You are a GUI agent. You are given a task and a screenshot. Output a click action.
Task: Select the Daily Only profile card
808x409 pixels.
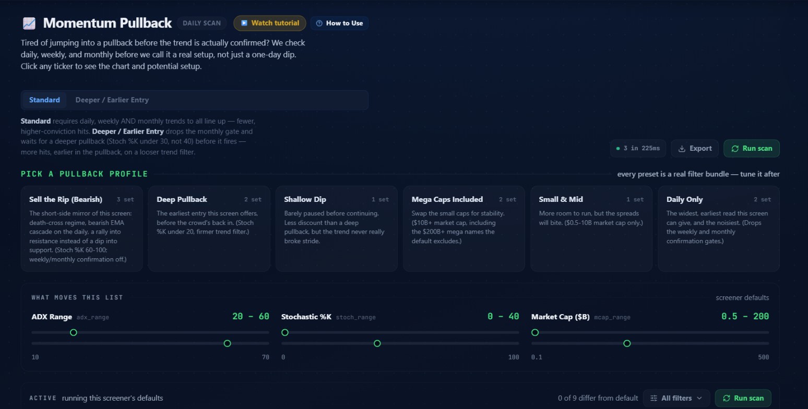(719, 228)
